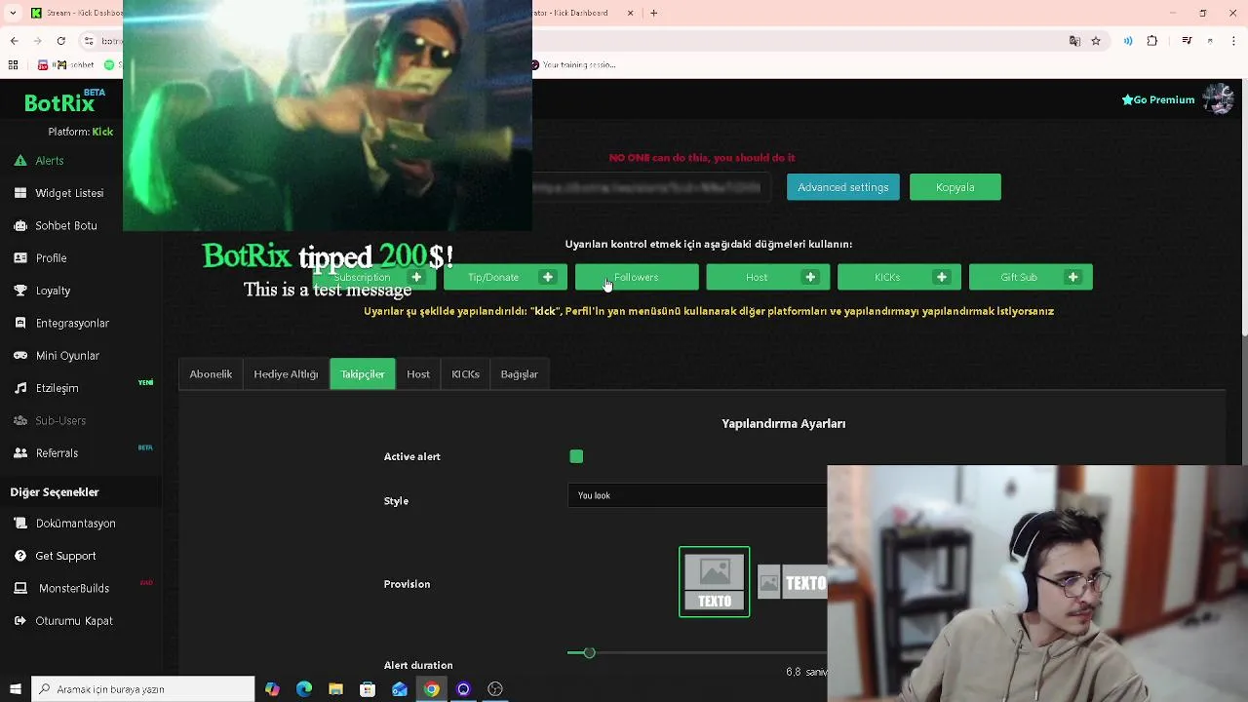Viewport: 1248px width, 702px height.
Task: Click the blurred widget URL field
Action: [x=651, y=187]
